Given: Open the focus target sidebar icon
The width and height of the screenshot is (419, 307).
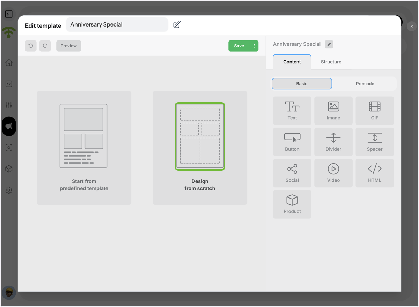Looking at the screenshot, I should pos(9,148).
